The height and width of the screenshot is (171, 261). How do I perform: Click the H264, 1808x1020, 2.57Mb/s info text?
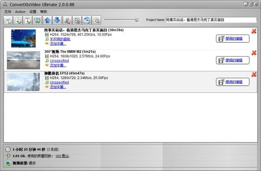tap(80, 56)
